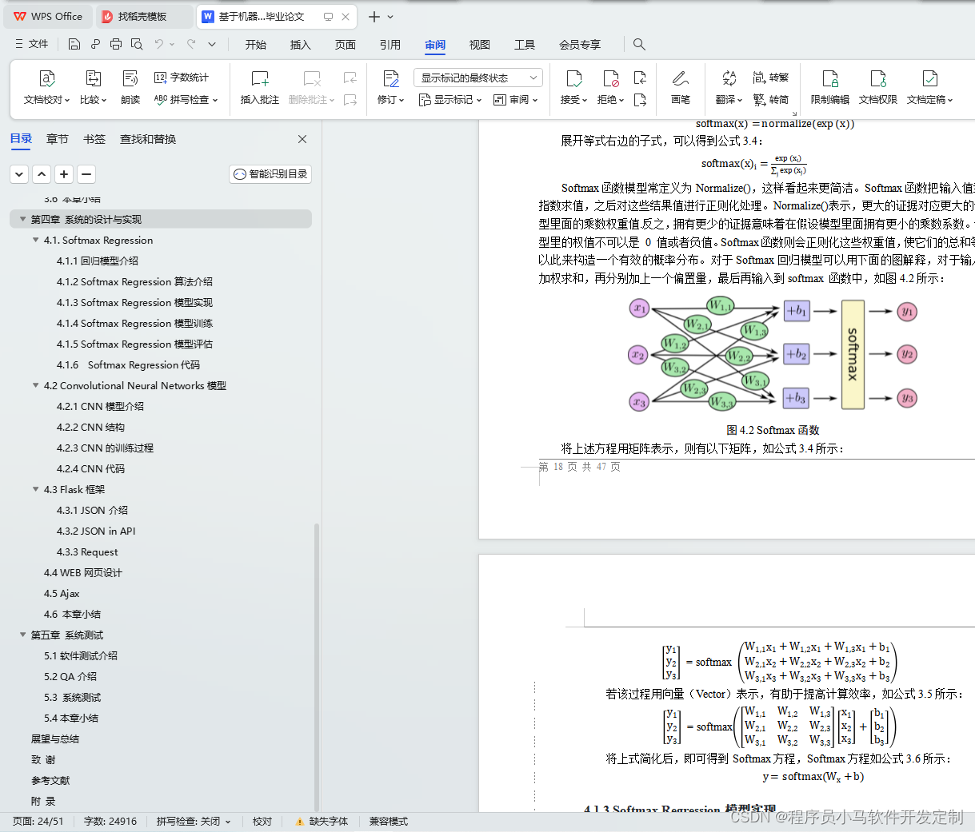Click the 拼写检查: 关闭 status bar item

pyautogui.click(x=194, y=822)
